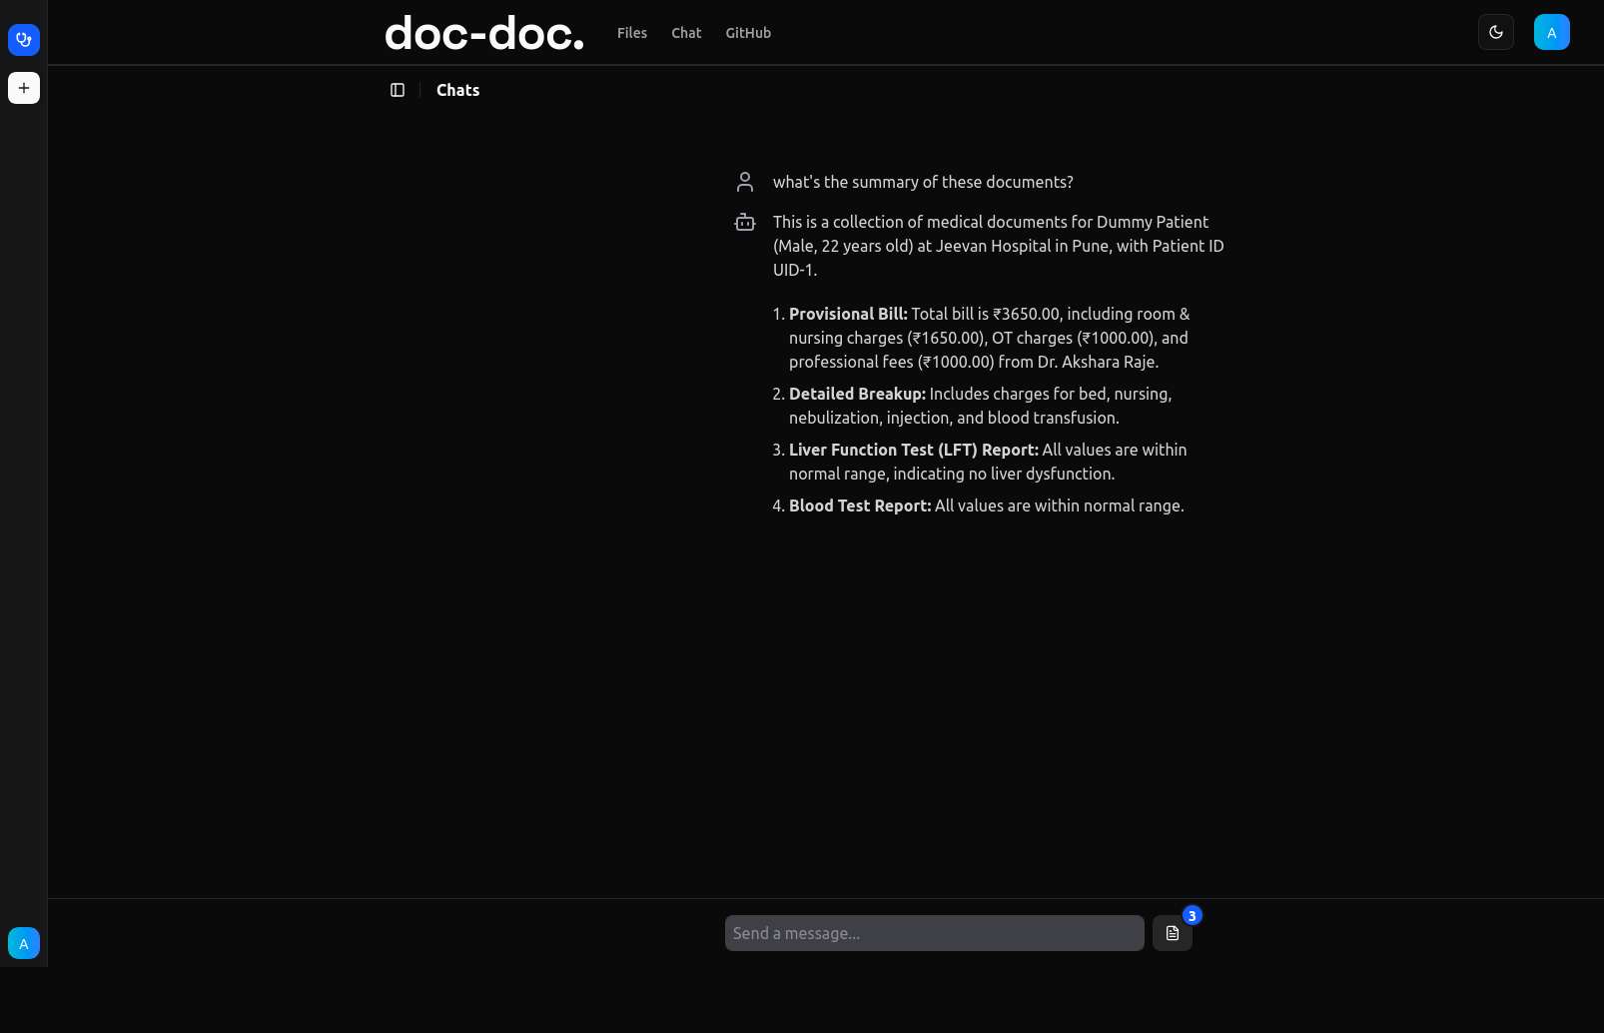The width and height of the screenshot is (1604, 1033).
Task: Go to the Files page
Action: pos(632,33)
